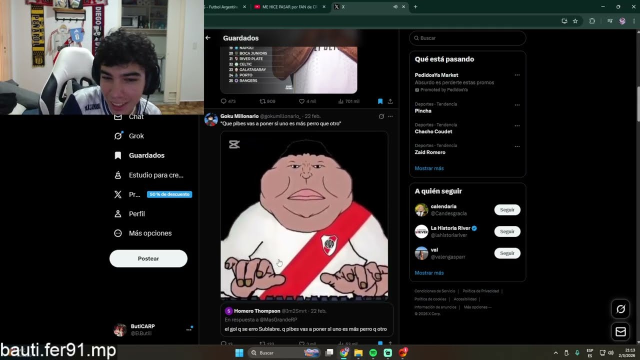640x360 pixels.
Task: Open the ButiCARP account avatar
Action: (x=120, y=329)
